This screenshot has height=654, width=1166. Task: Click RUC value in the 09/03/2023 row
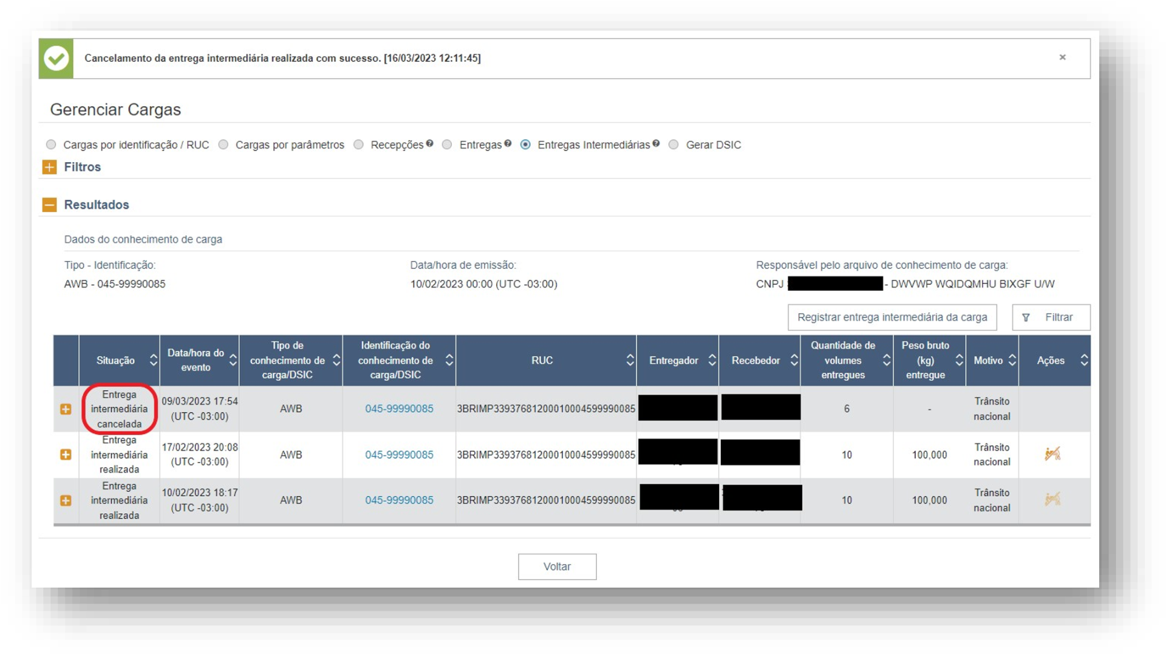546,409
